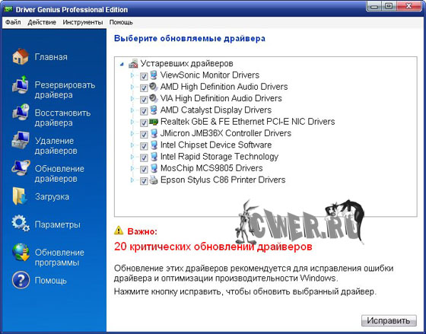Image resolution: width=426 pixels, height=334 pixels.
Task: Uncheck ViewSonic Monitor Drivers checkbox
Action: tap(144, 76)
